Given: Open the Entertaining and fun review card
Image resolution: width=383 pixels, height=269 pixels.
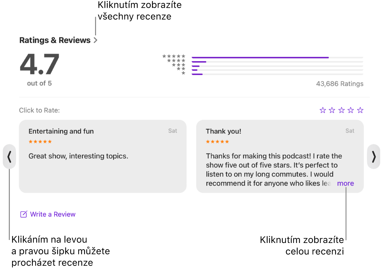Looking at the screenshot, I should (x=102, y=156).
